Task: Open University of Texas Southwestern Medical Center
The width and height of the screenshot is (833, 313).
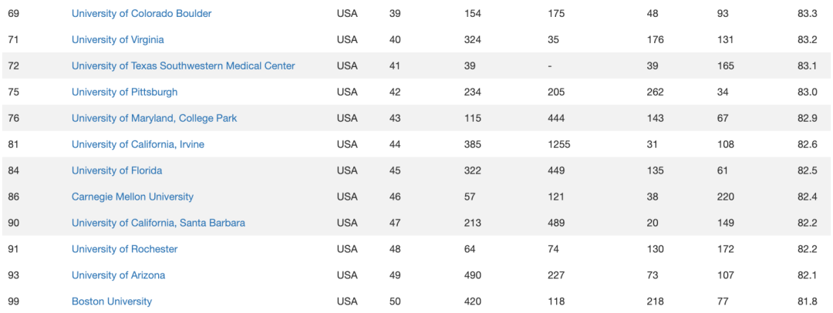Action: coord(183,66)
